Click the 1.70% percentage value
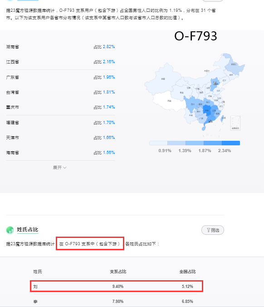The width and height of the screenshot is (264, 307). coord(109,123)
